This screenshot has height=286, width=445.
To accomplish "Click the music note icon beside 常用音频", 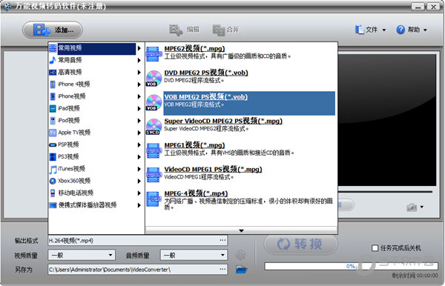I will [x=53, y=60].
